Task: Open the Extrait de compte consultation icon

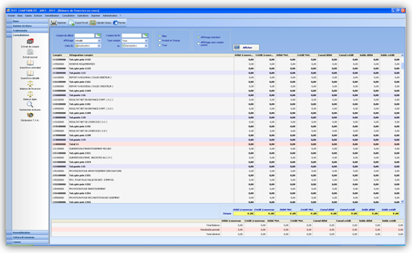Action: pyautogui.click(x=30, y=41)
